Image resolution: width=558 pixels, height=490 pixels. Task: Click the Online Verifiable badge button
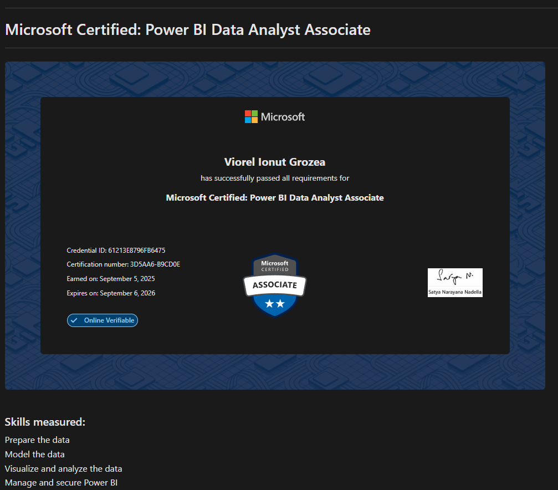click(103, 320)
